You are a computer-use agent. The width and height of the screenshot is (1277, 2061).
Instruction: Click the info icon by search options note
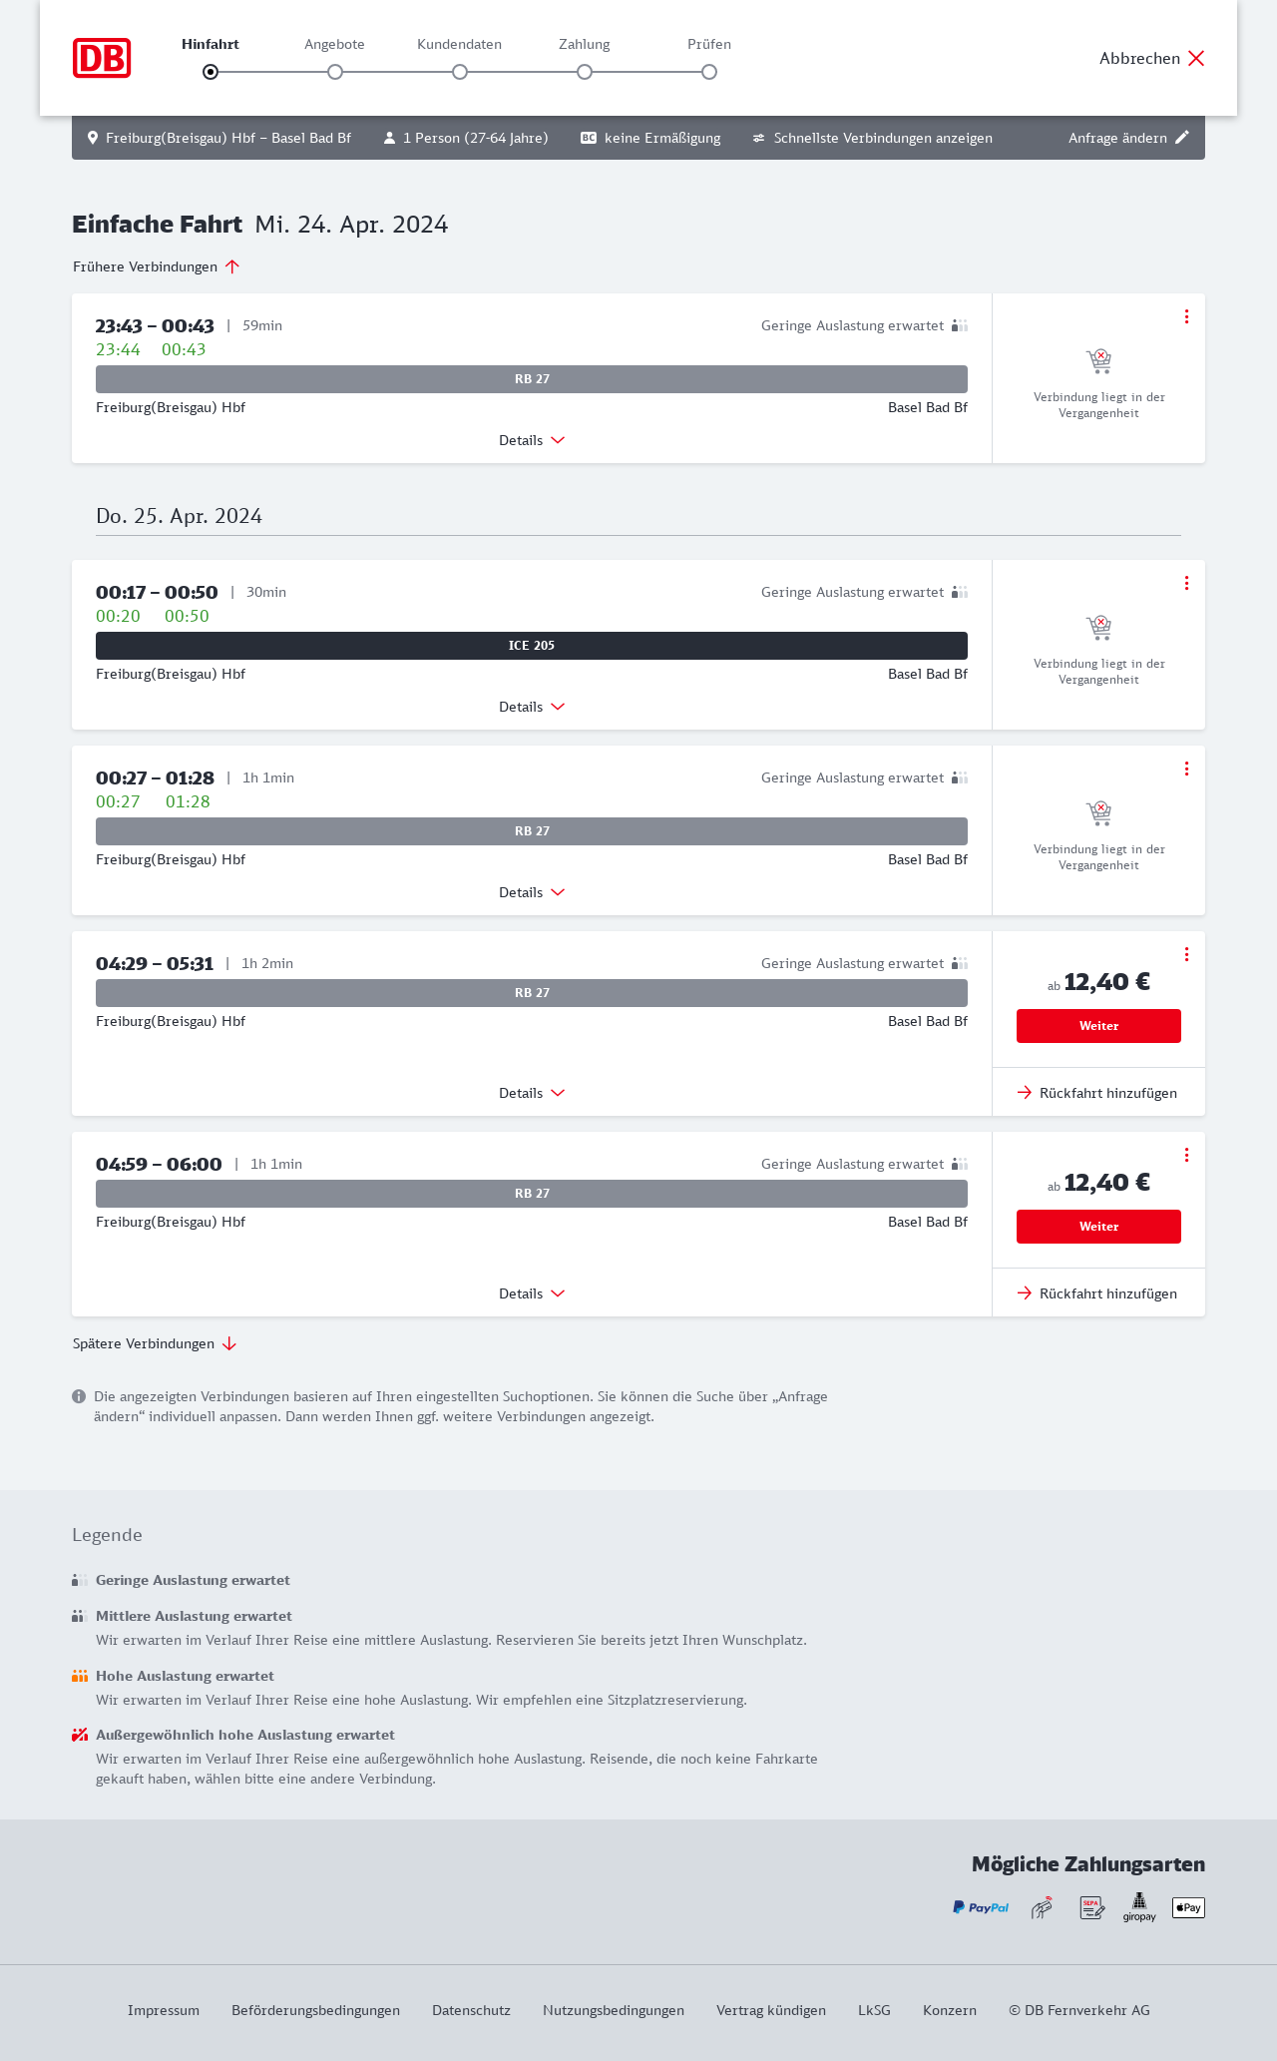(x=79, y=1396)
